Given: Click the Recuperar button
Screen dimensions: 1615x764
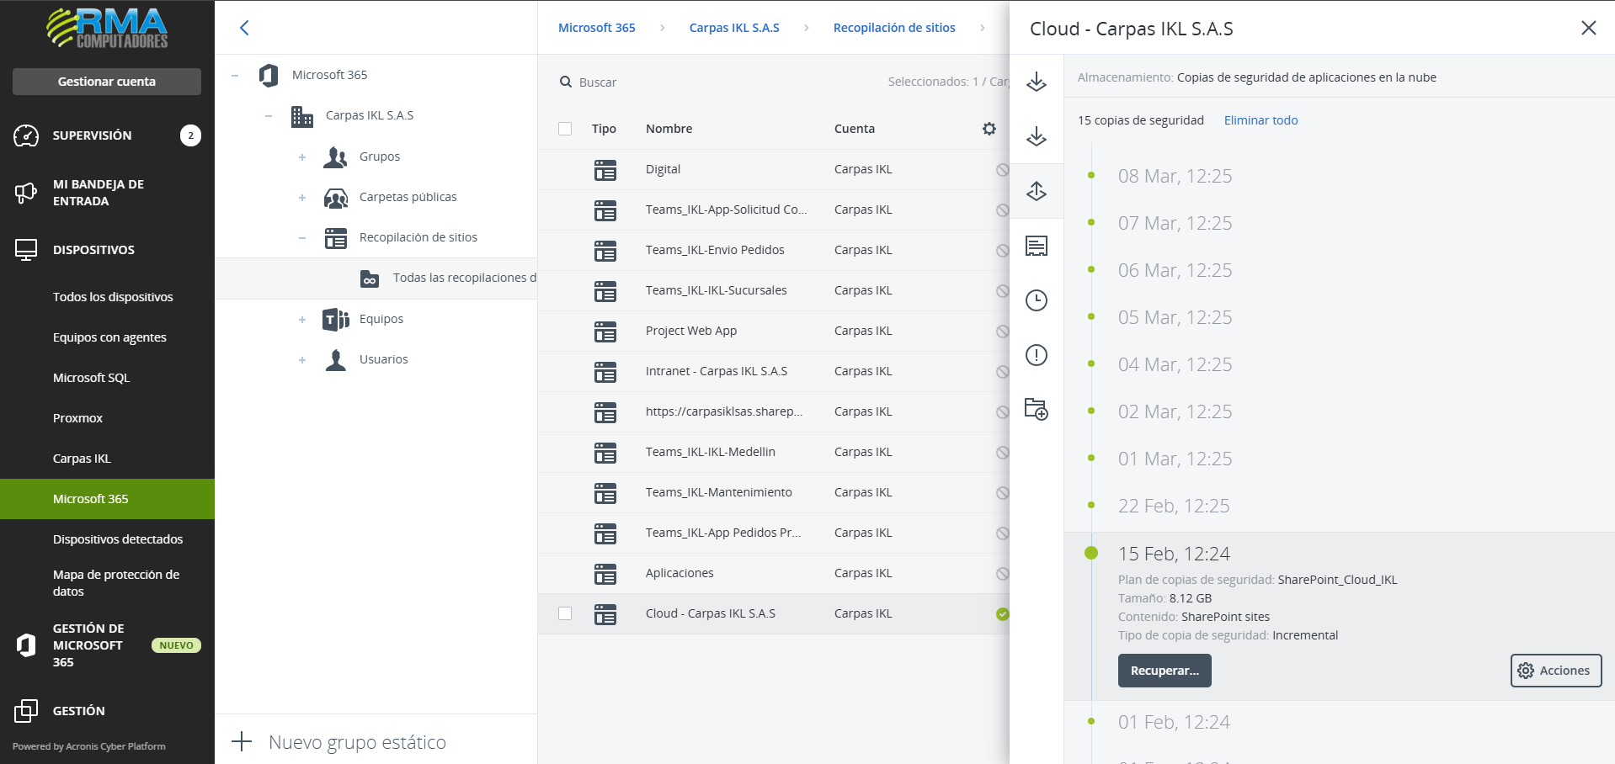Looking at the screenshot, I should [x=1164, y=671].
